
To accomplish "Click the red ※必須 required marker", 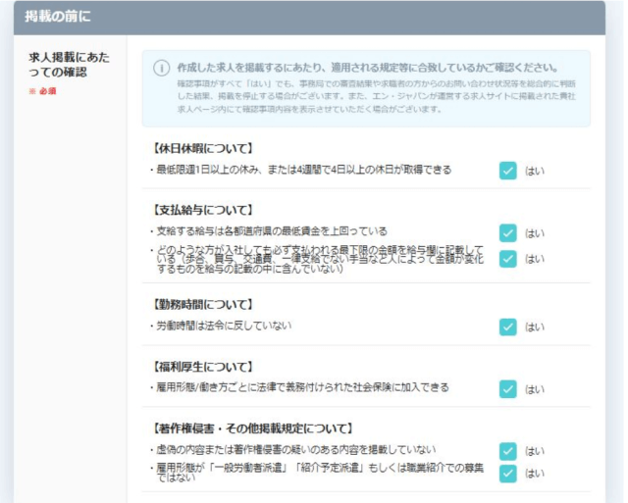I will 42,91.
